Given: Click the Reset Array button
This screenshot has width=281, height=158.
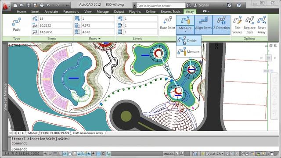Looking at the screenshot, I should click(x=262, y=25).
